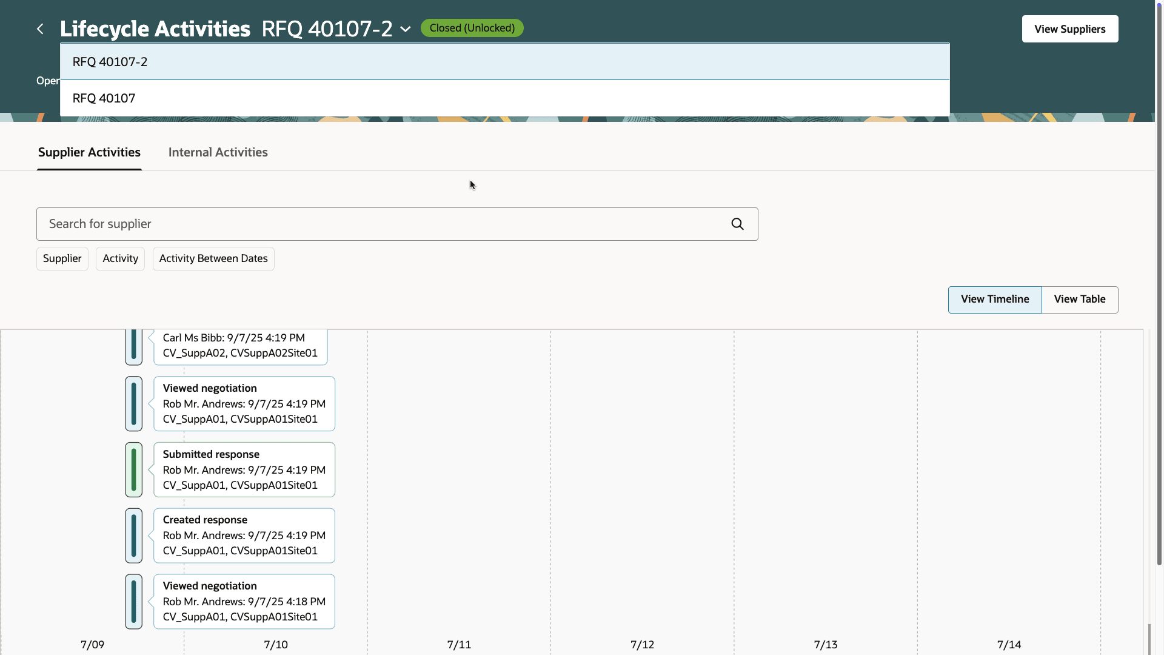Click marker beside Carl Ms Bibb entry
Screen dimensions: 1164x655
pyautogui.click(x=133, y=346)
